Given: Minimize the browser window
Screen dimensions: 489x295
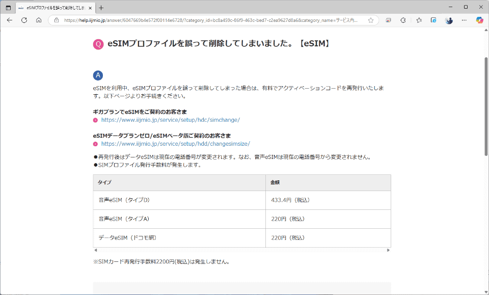Looking at the screenshot, I should [x=451, y=7].
